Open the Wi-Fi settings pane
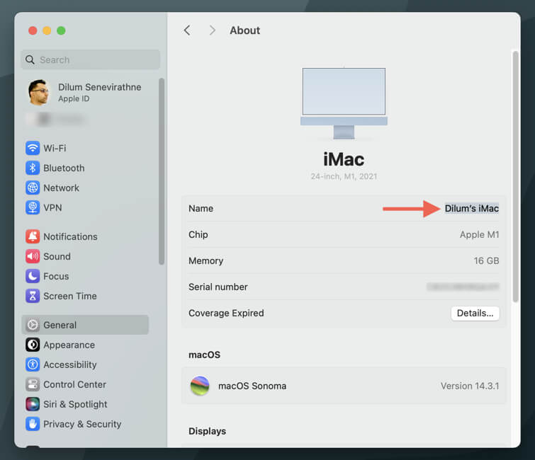This screenshot has width=535, height=460. (55, 148)
